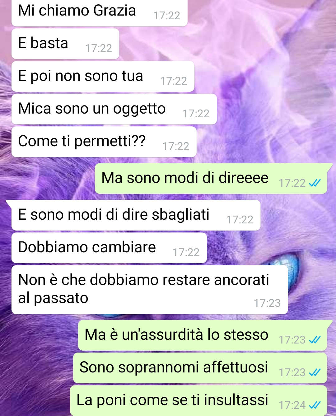This screenshot has height=416, width=336.
Task: Tap double-check icon on 'La poni come se ti insultassi'
Action: (315, 405)
